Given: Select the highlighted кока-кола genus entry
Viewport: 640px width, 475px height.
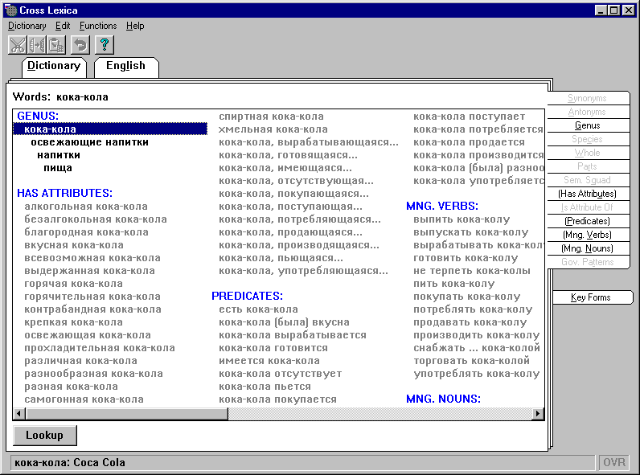Looking at the screenshot, I should tap(110, 129).
